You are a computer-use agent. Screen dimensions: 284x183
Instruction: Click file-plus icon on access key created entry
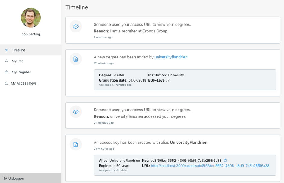tap(76, 144)
